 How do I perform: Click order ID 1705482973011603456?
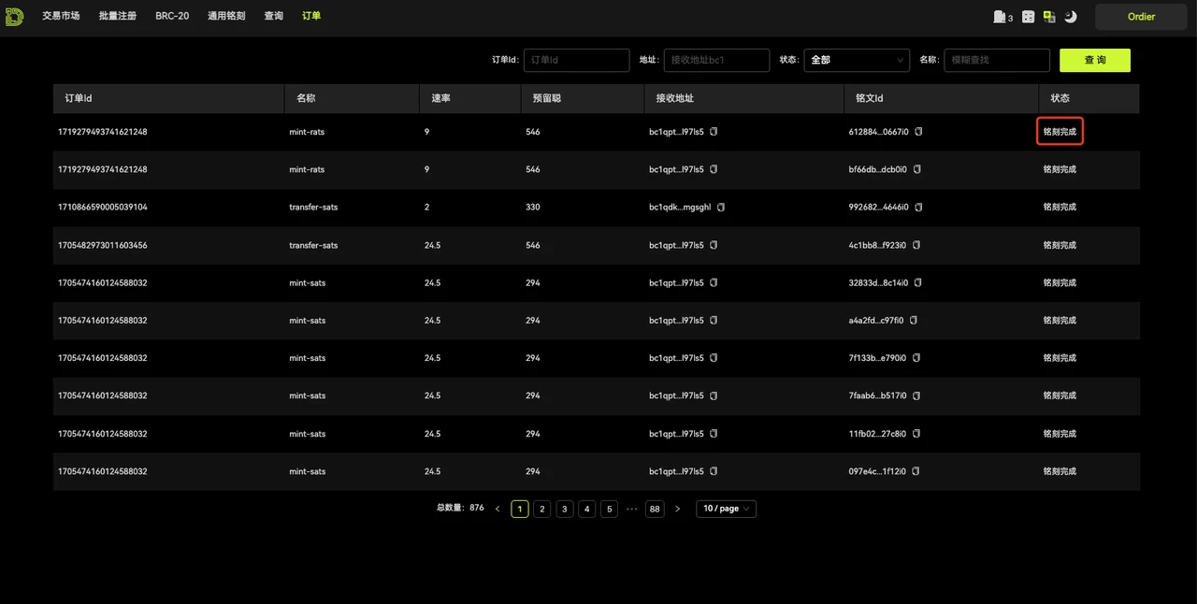coord(103,245)
